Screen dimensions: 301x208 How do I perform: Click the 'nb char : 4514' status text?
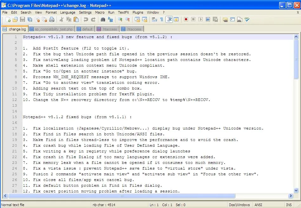click(104, 205)
